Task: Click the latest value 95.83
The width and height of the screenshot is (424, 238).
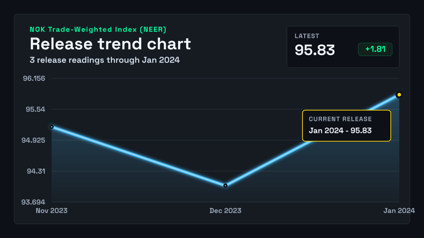Action: [315, 50]
